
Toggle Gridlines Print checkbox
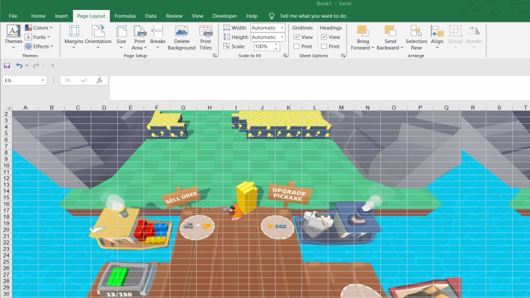296,46
